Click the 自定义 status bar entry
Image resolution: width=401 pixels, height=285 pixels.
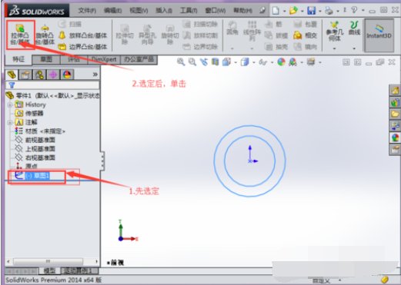(x=322, y=280)
